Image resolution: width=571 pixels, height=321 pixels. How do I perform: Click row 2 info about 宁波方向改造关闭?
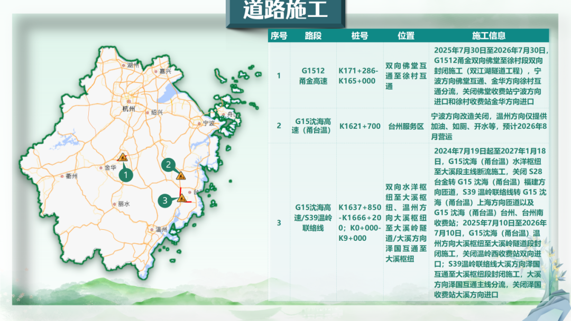(489, 126)
